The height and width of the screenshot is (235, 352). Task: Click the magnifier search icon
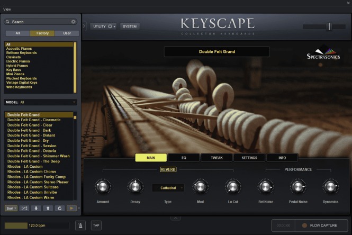(x=7, y=22)
